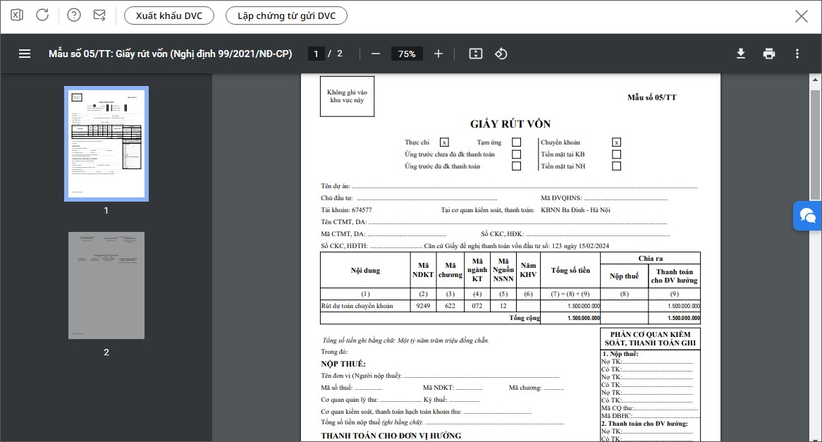Viewport: 822px width, 442px height.
Task: Print the PDF document
Action: click(769, 54)
